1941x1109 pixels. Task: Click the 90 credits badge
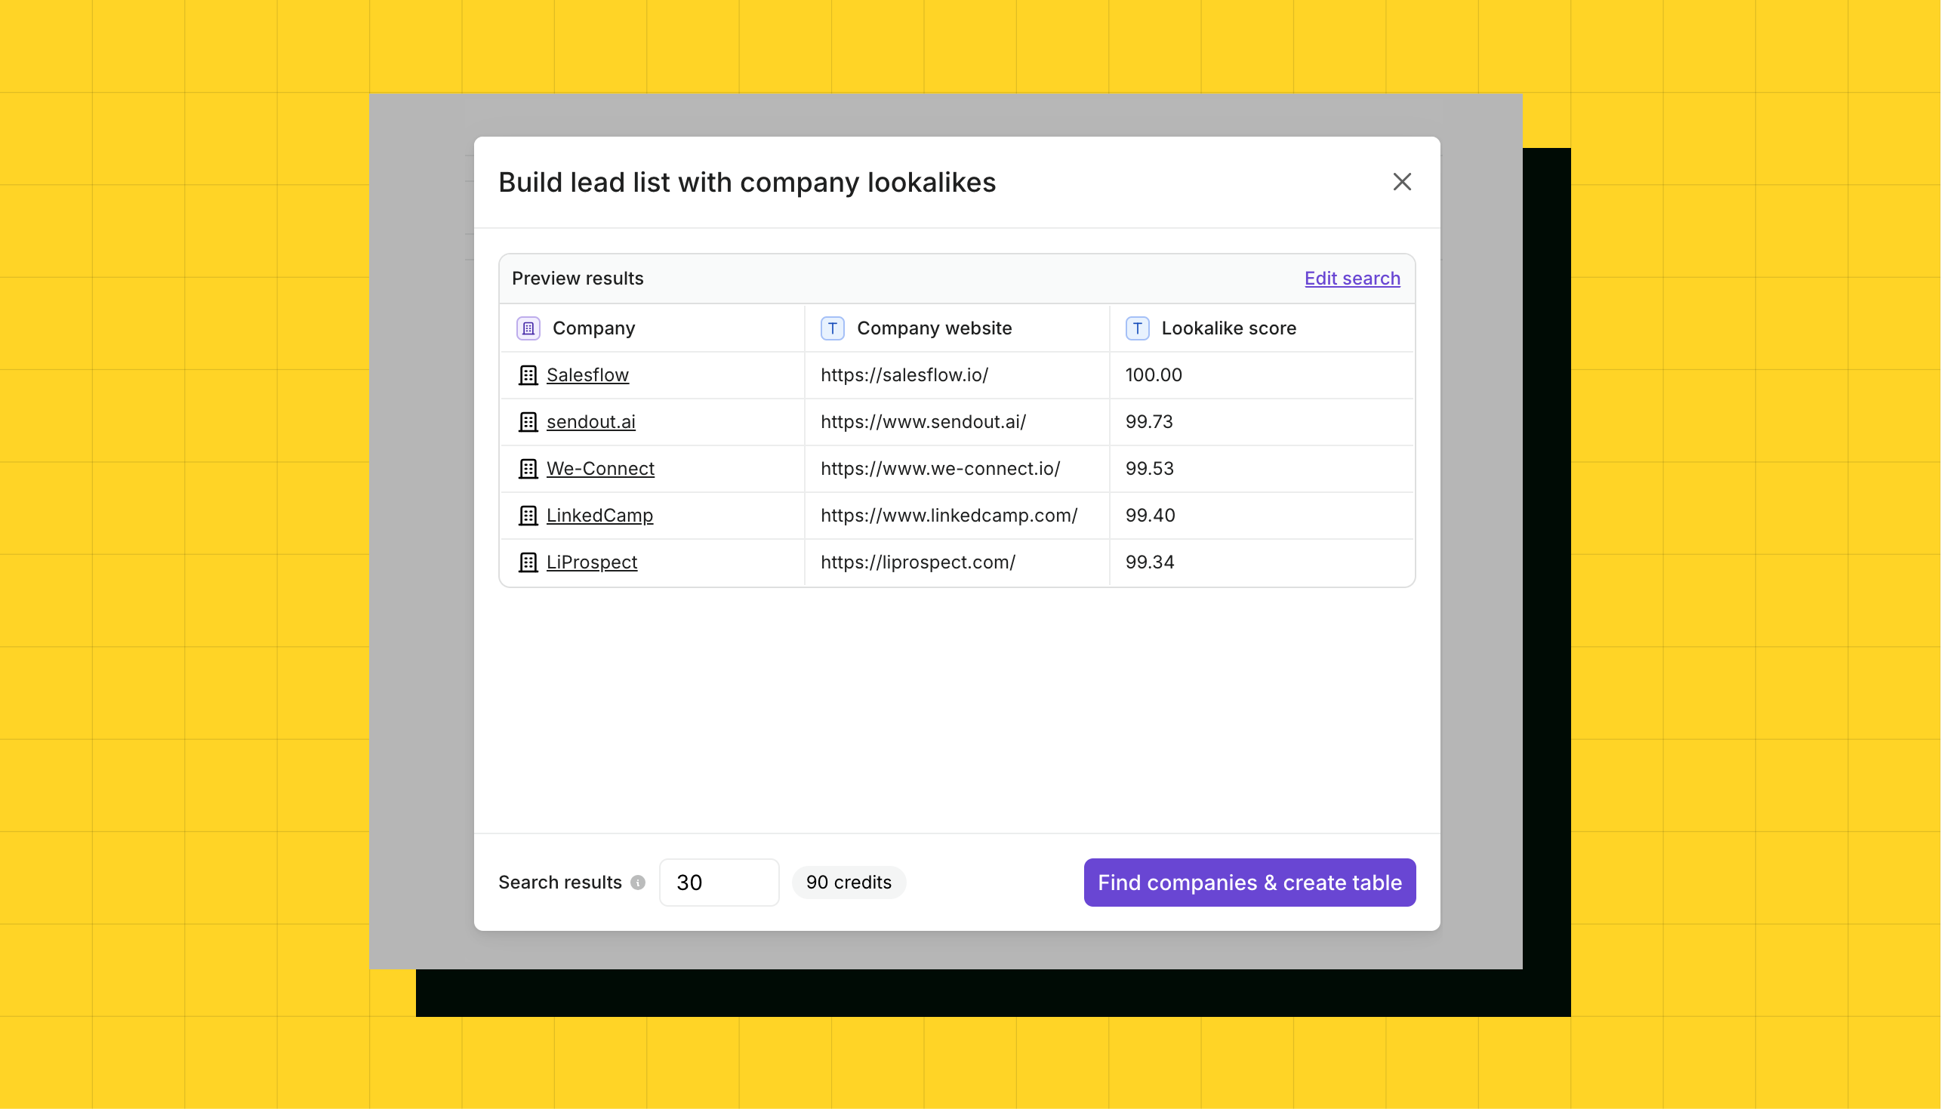pos(849,882)
